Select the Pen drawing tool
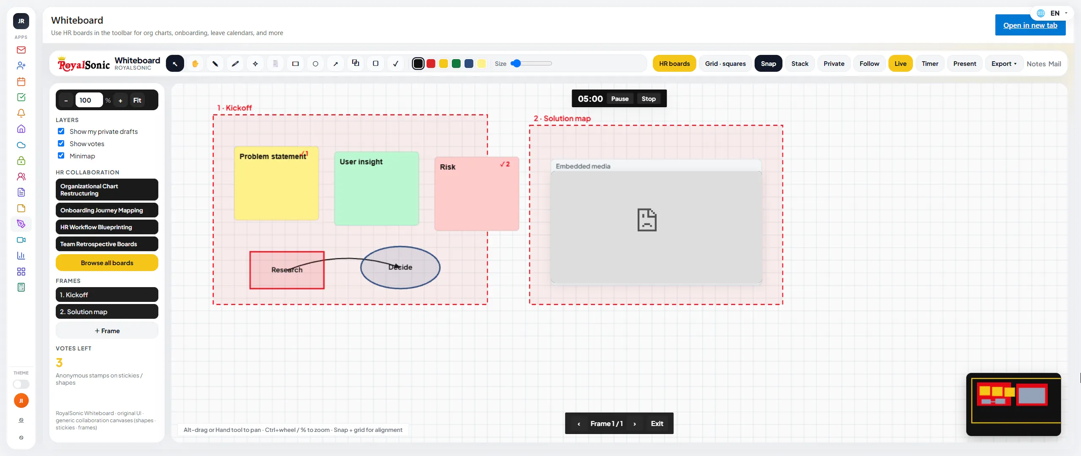The height and width of the screenshot is (456, 1081). [x=215, y=64]
